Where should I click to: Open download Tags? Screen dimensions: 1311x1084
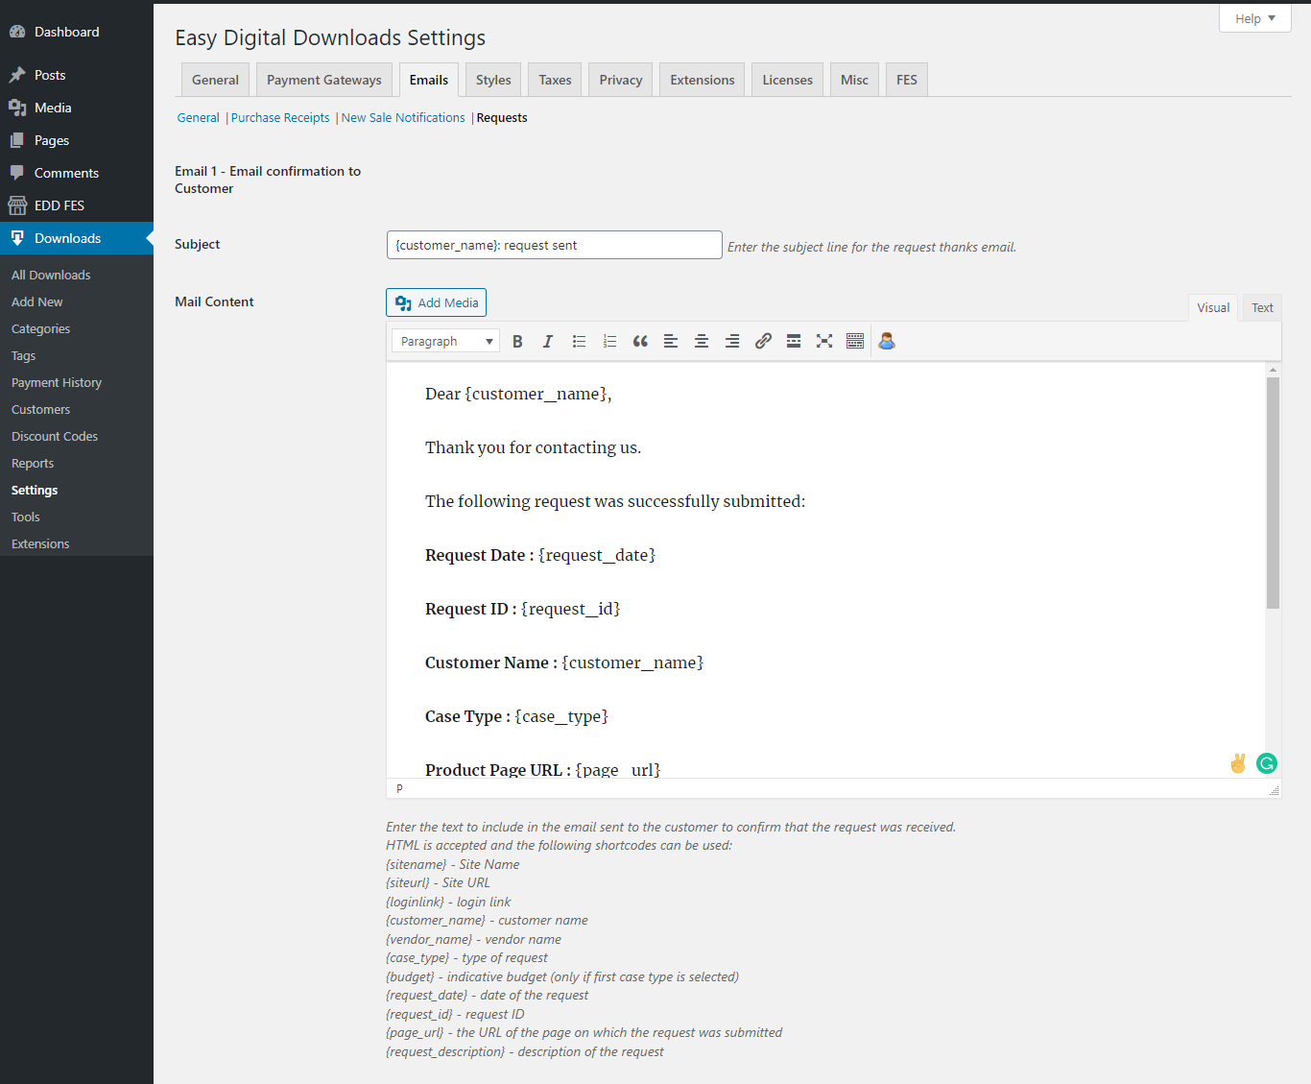(24, 355)
